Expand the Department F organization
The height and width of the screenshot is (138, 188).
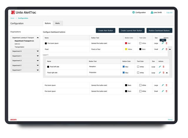pyautogui.click(x=38, y=70)
